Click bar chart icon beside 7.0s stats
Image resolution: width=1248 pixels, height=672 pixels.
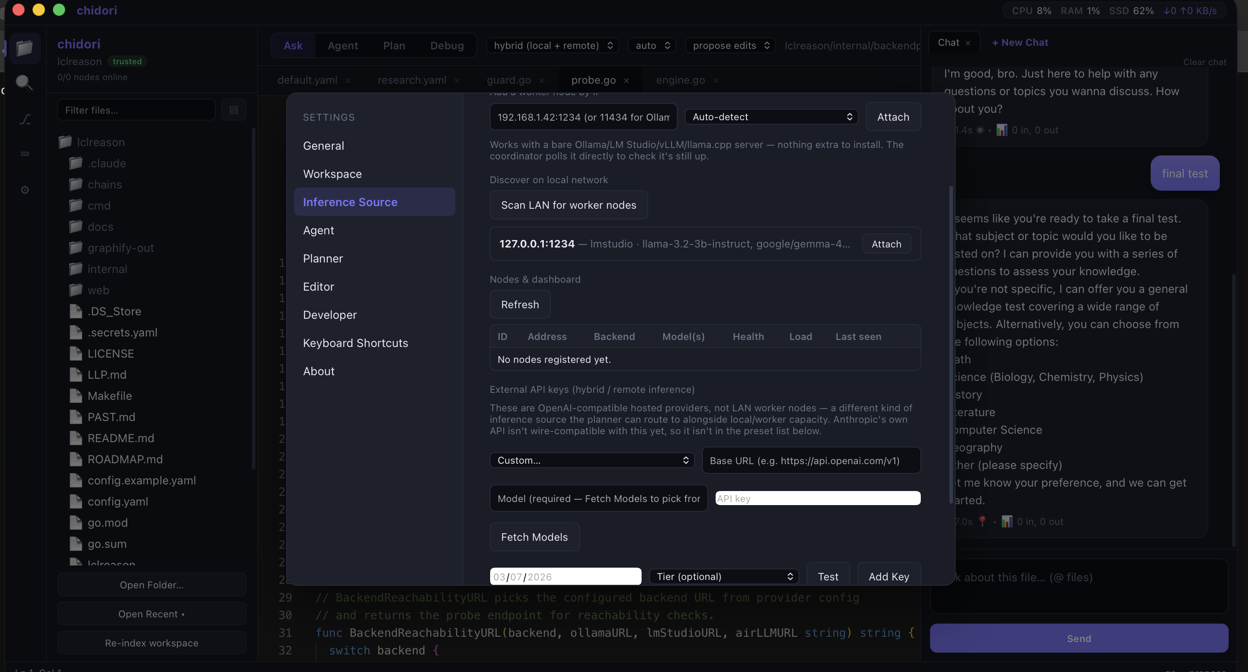point(1007,521)
